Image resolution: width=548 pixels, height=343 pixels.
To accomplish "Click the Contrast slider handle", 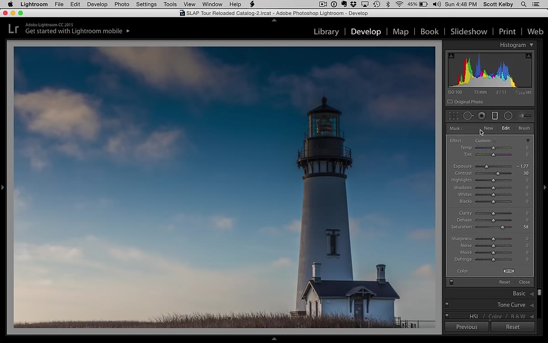I will [x=498, y=173].
